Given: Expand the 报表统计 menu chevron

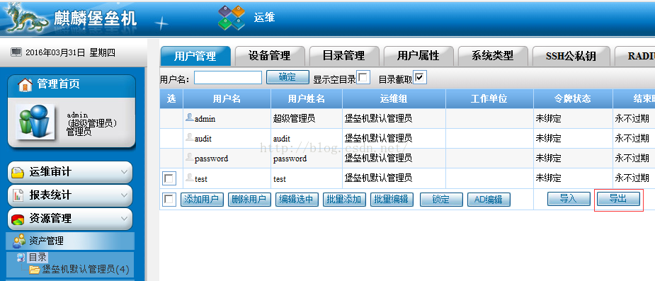Looking at the screenshot, I should pyautogui.click(x=124, y=195).
